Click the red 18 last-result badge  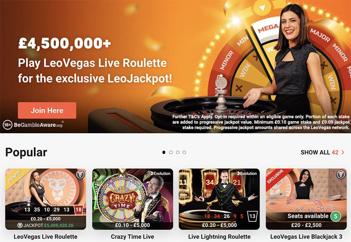[78, 210]
